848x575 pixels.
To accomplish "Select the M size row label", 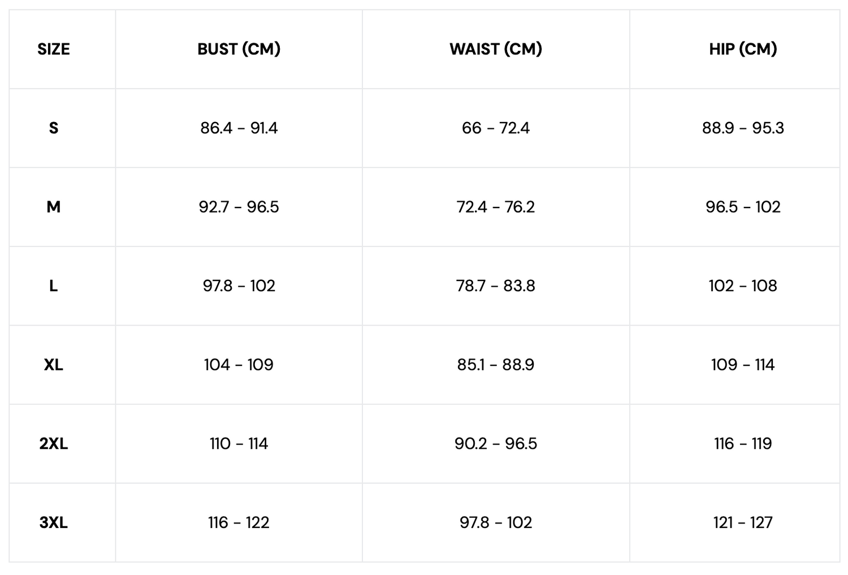I will pyautogui.click(x=54, y=207).
